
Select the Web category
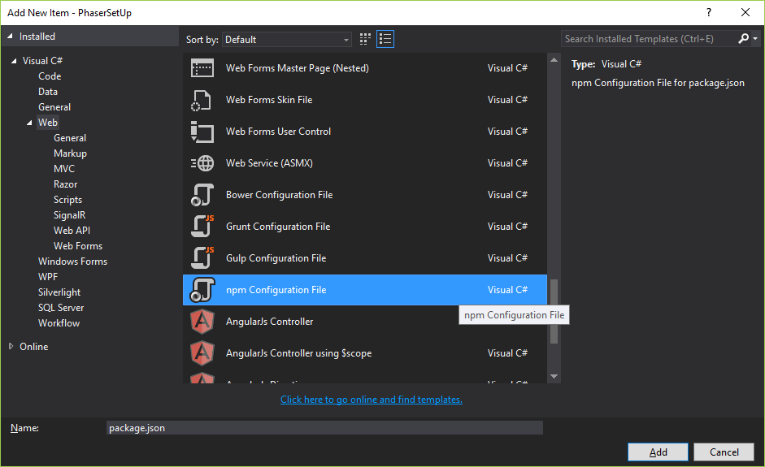pyautogui.click(x=48, y=123)
